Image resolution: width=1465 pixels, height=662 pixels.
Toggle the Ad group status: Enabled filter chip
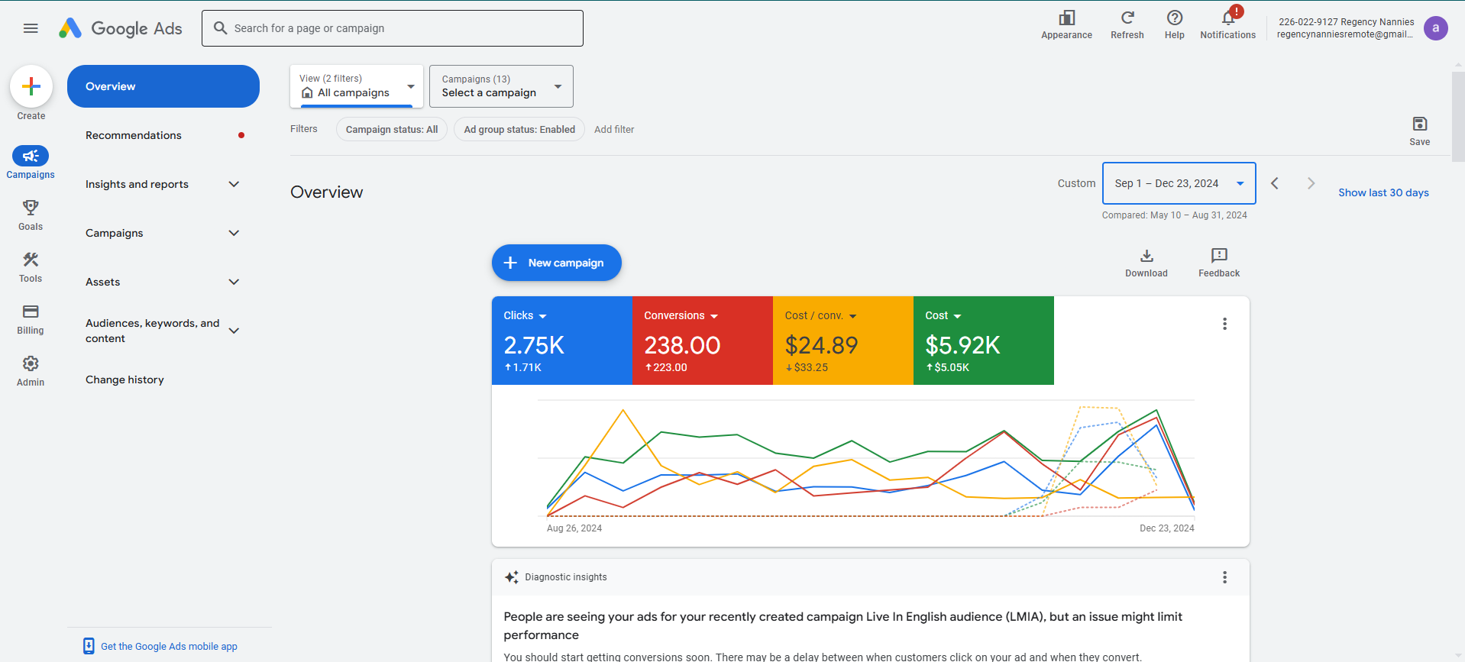click(519, 130)
